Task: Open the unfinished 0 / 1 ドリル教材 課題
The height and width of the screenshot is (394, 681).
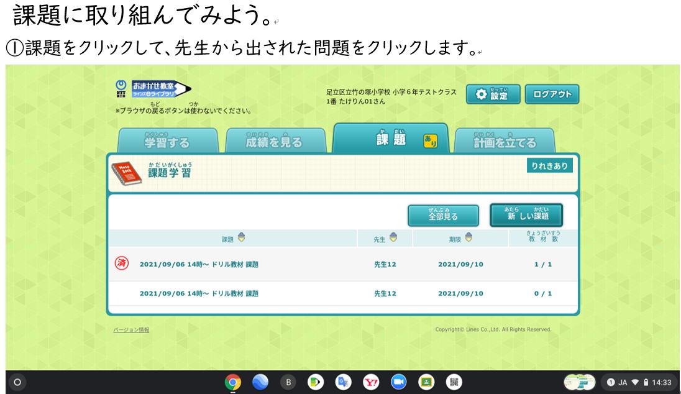Action: point(199,293)
